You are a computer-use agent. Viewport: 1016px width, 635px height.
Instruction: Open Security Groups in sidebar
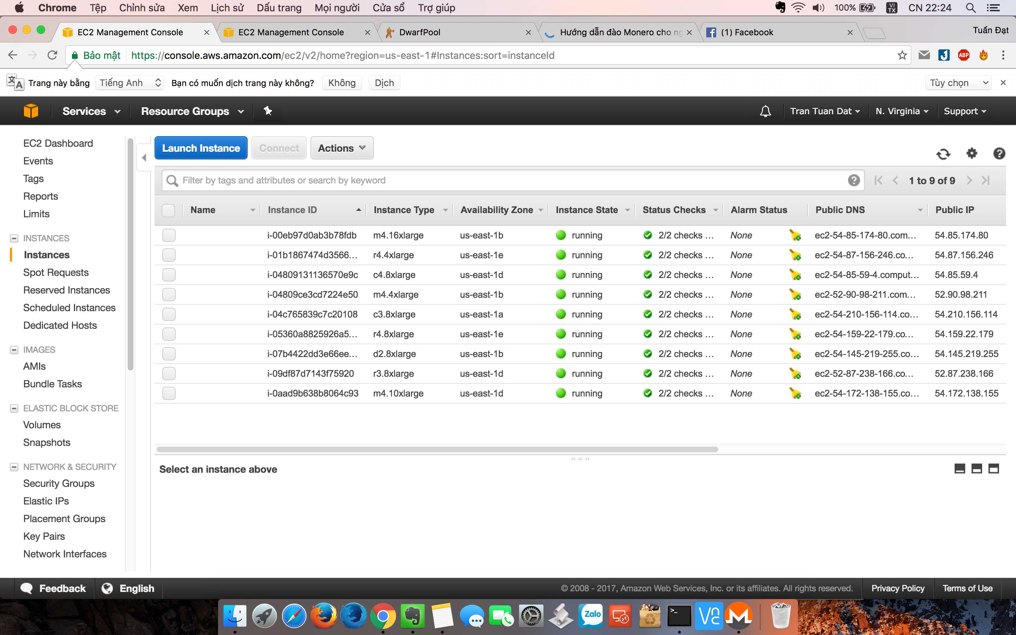click(59, 483)
